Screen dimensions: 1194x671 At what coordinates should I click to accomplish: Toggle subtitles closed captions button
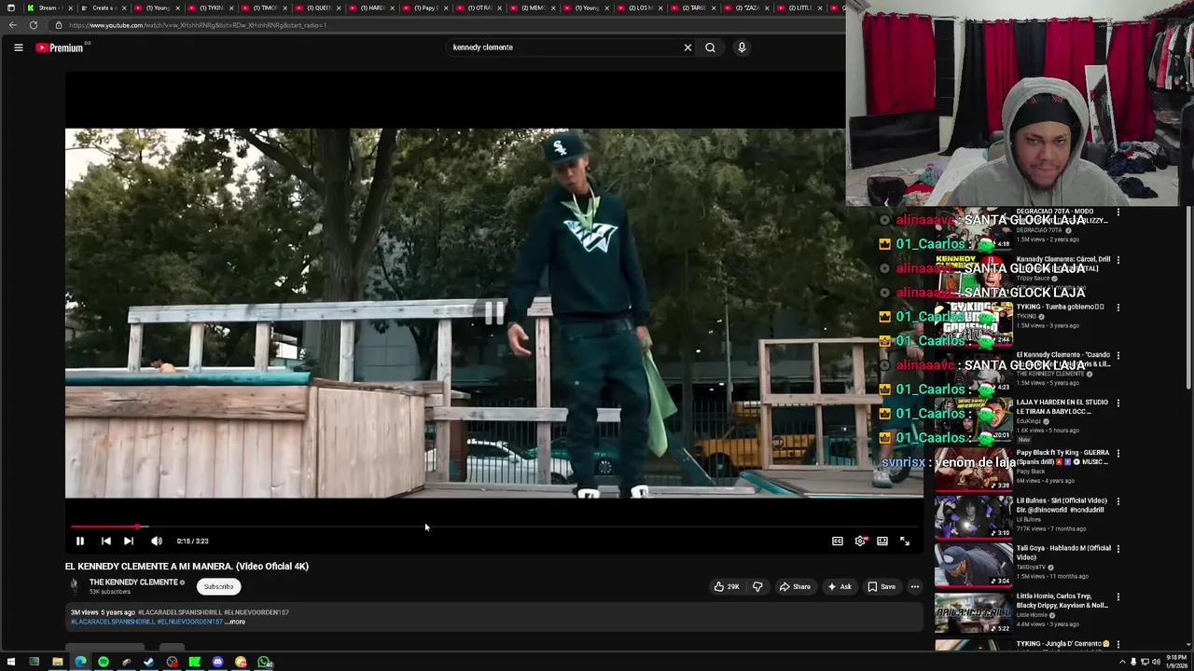pyautogui.click(x=838, y=541)
